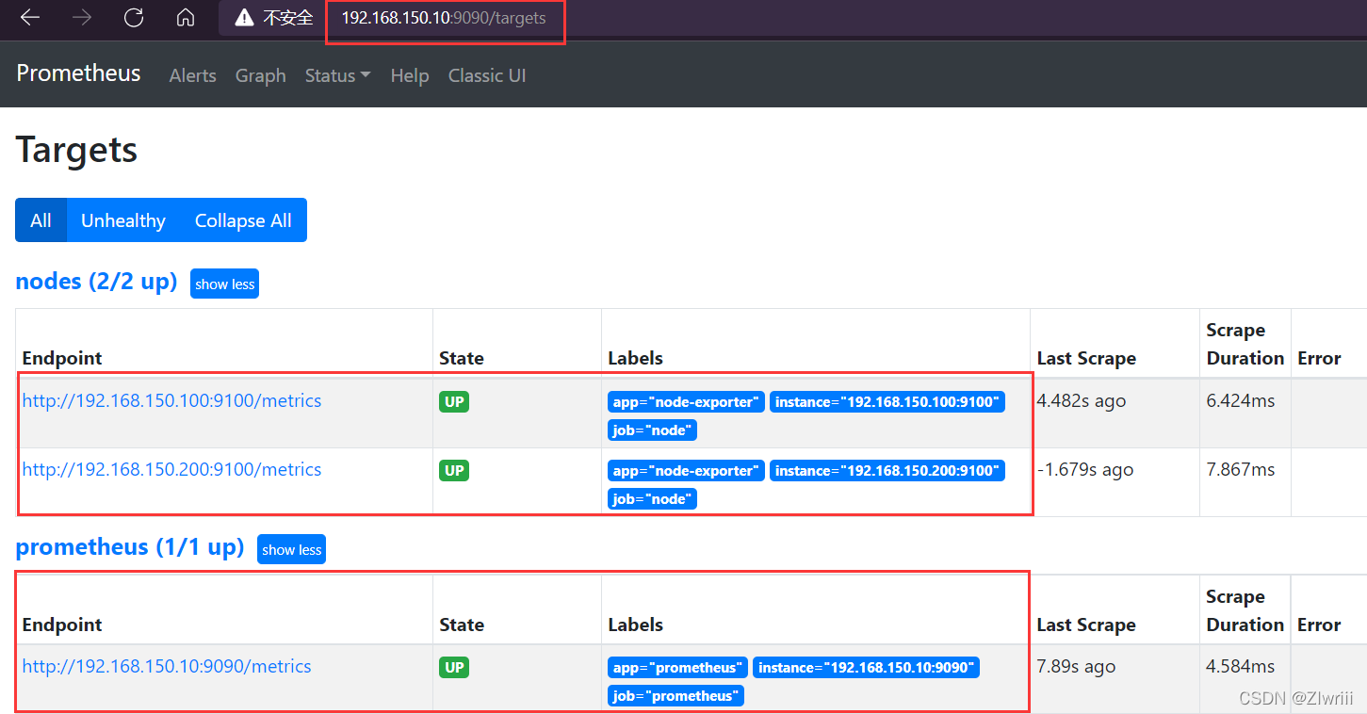The height and width of the screenshot is (714, 1367).
Task: Open the Help navbar item
Action: (410, 75)
